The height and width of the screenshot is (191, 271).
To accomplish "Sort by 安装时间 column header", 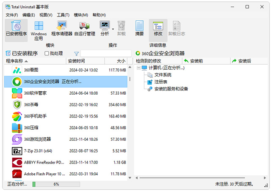I will click(86, 61).
